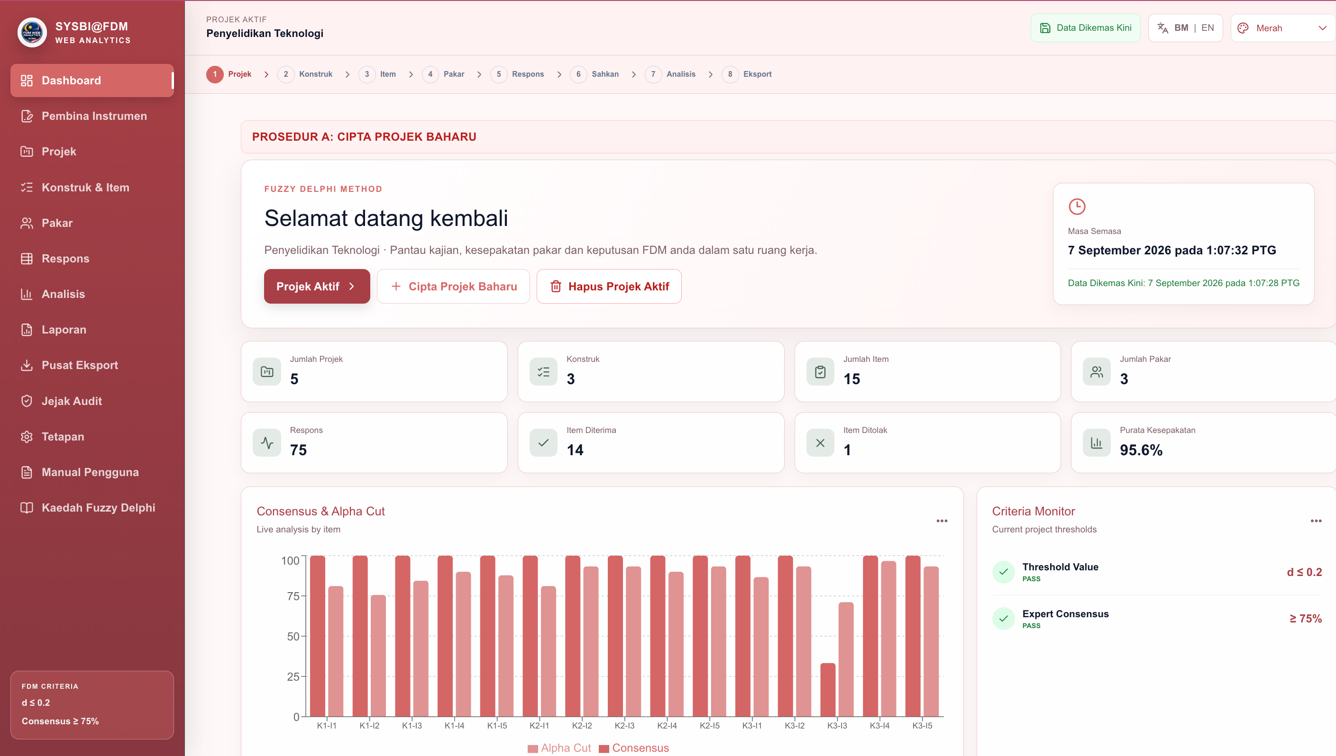
Task: Click the Jejak Audit shield icon
Action: pos(27,401)
